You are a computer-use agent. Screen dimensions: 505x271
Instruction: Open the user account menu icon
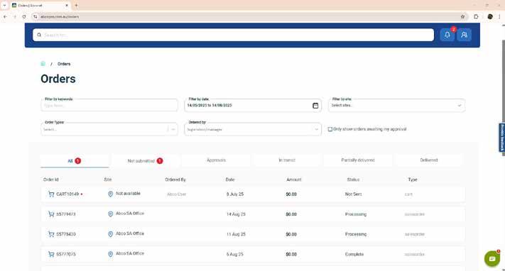[x=464, y=35]
